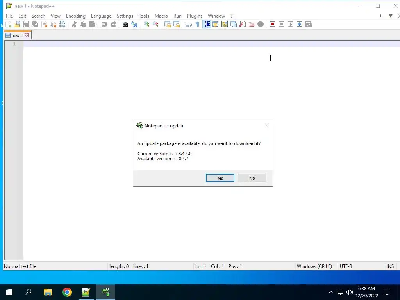Click the Monitoring eye toolbar icon
This screenshot has height=300, width=400.
click(x=261, y=24)
